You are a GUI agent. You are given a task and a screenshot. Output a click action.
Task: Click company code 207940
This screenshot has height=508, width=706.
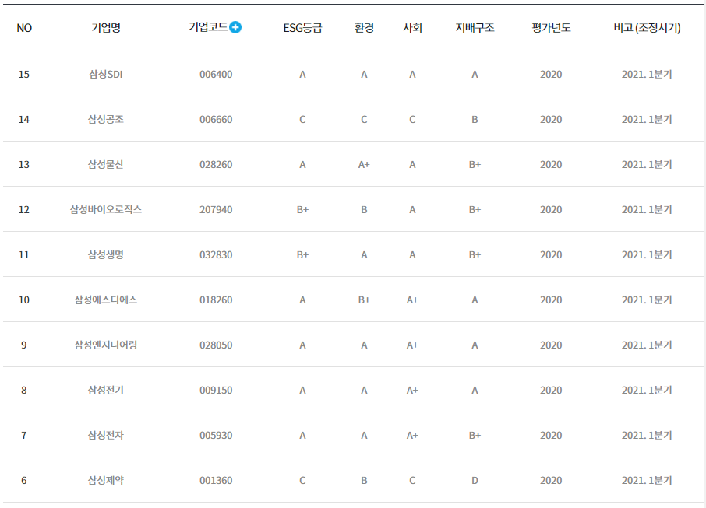pos(216,209)
